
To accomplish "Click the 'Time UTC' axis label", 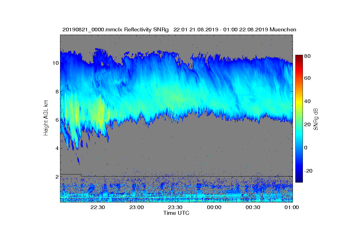I will coord(176,213).
